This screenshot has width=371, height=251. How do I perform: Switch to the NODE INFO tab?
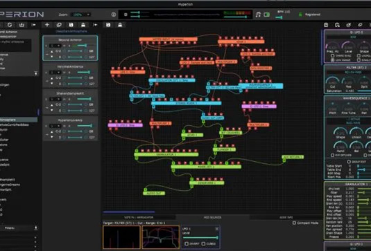click(x=286, y=217)
